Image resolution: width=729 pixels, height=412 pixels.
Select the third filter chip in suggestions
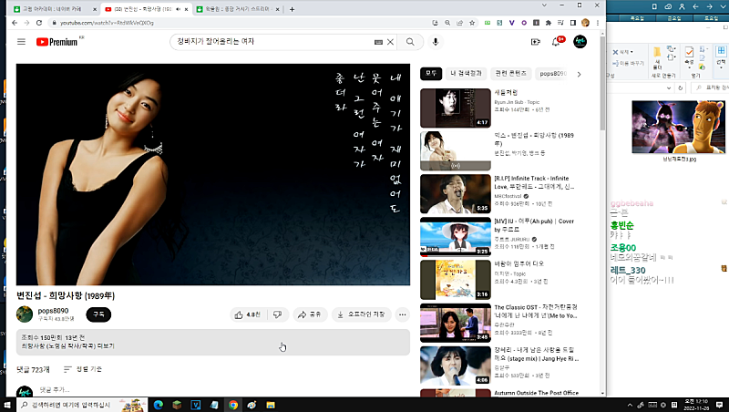tap(510, 74)
